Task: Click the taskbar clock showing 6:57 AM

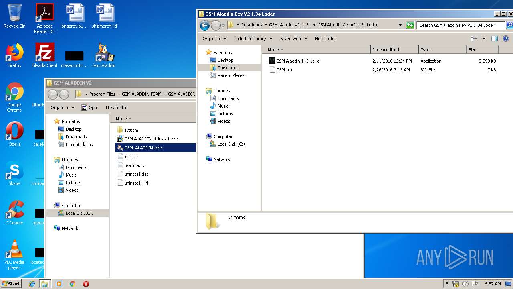Action: click(x=492, y=284)
